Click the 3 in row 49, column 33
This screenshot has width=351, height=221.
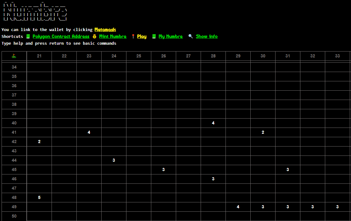coord(337,207)
